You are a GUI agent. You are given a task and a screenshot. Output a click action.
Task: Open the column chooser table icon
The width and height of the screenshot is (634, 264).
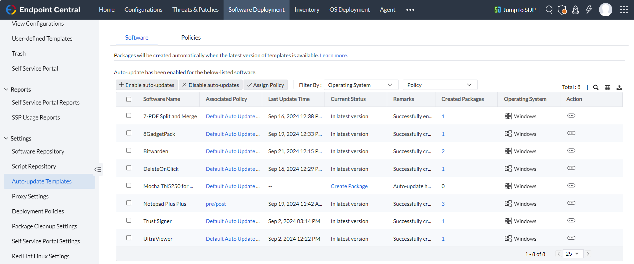[607, 87]
